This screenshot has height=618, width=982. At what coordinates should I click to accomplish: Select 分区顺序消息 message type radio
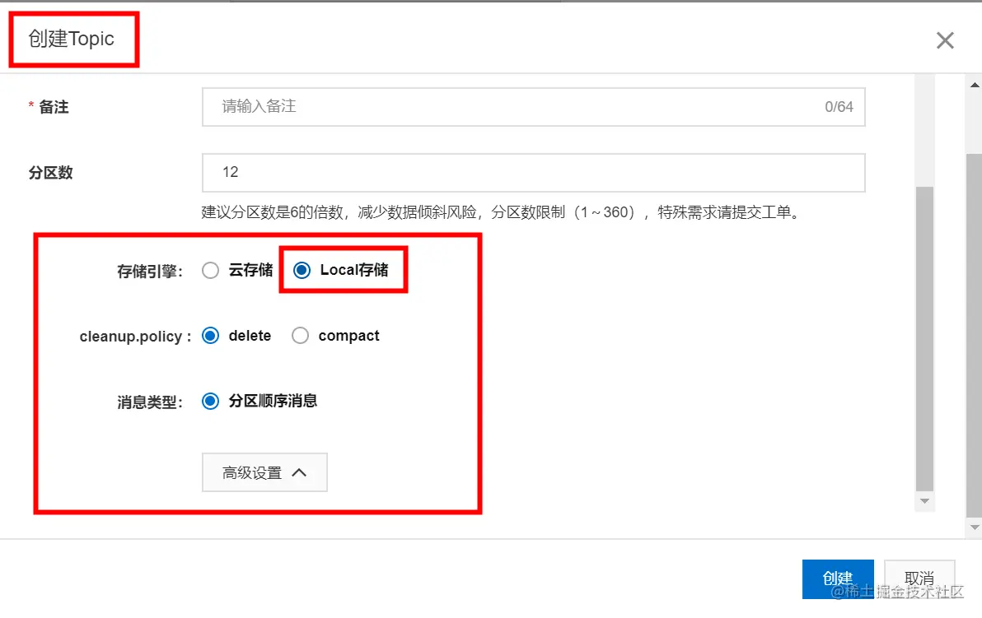pos(210,401)
